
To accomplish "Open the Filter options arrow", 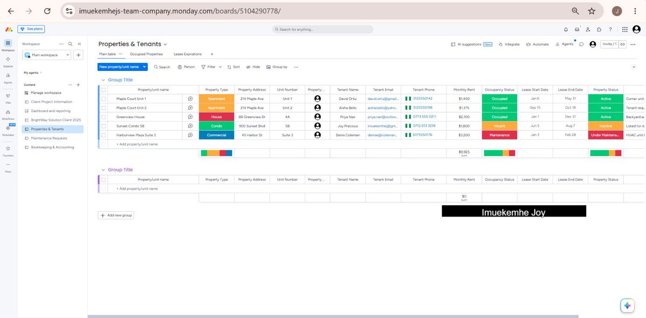I will (220, 67).
